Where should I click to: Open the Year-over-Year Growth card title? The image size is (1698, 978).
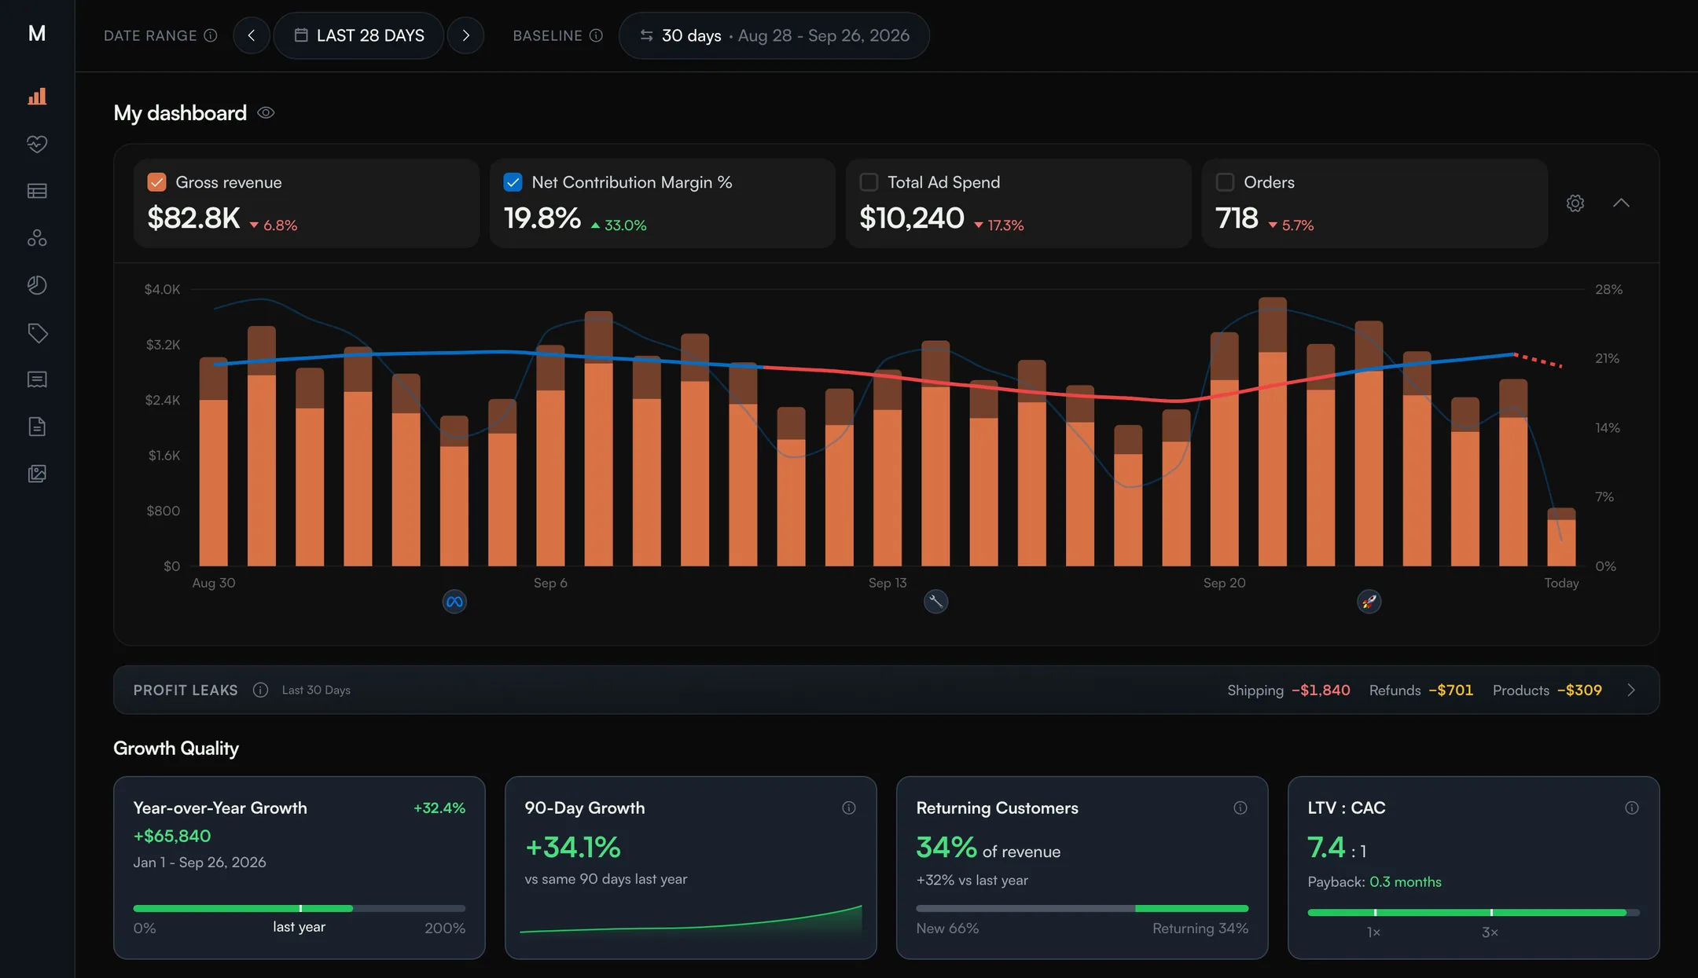tap(220, 808)
